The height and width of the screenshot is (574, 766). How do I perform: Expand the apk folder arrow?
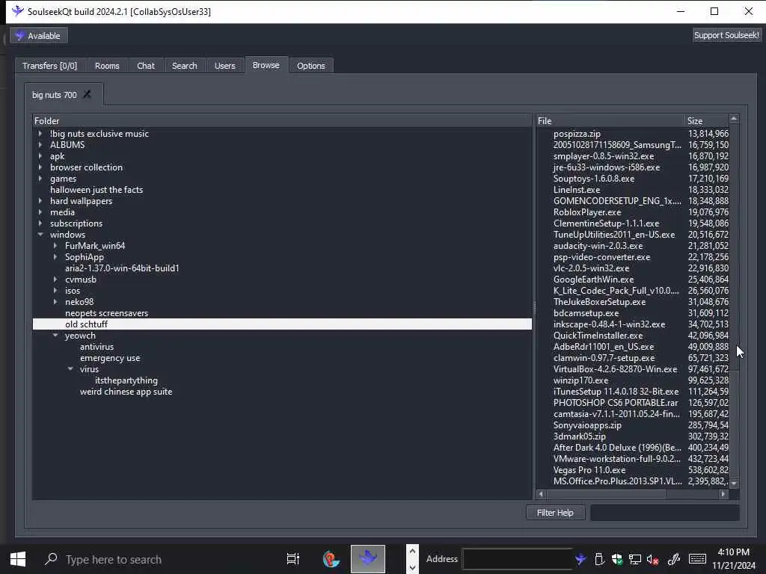click(x=40, y=156)
